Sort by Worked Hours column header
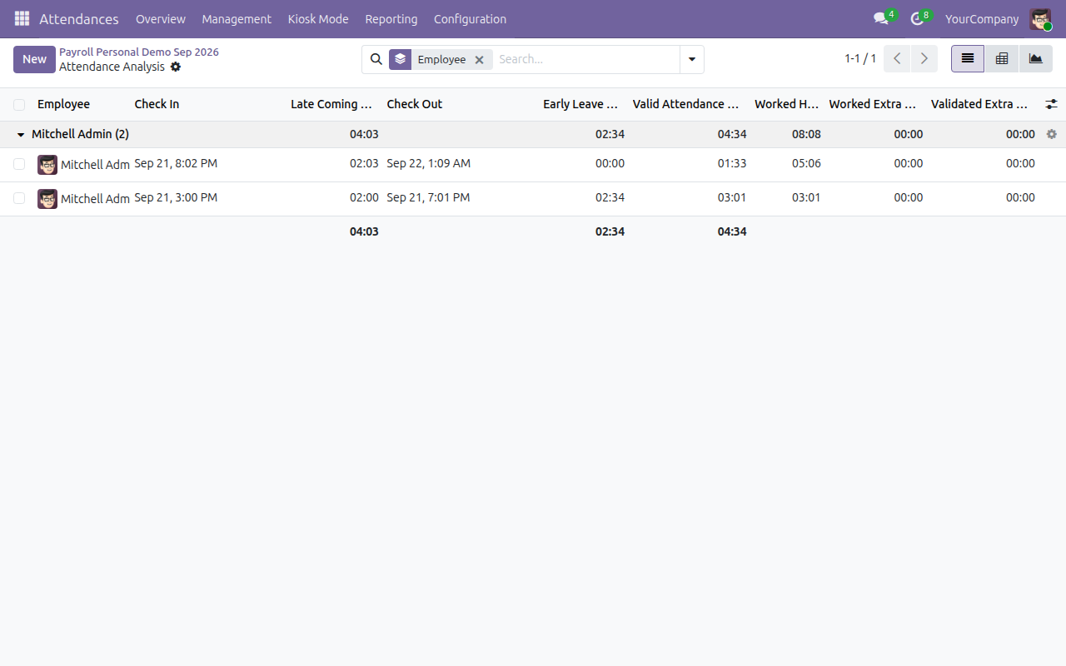This screenshot has width=1066, height=666. click(x=787, y=104)
